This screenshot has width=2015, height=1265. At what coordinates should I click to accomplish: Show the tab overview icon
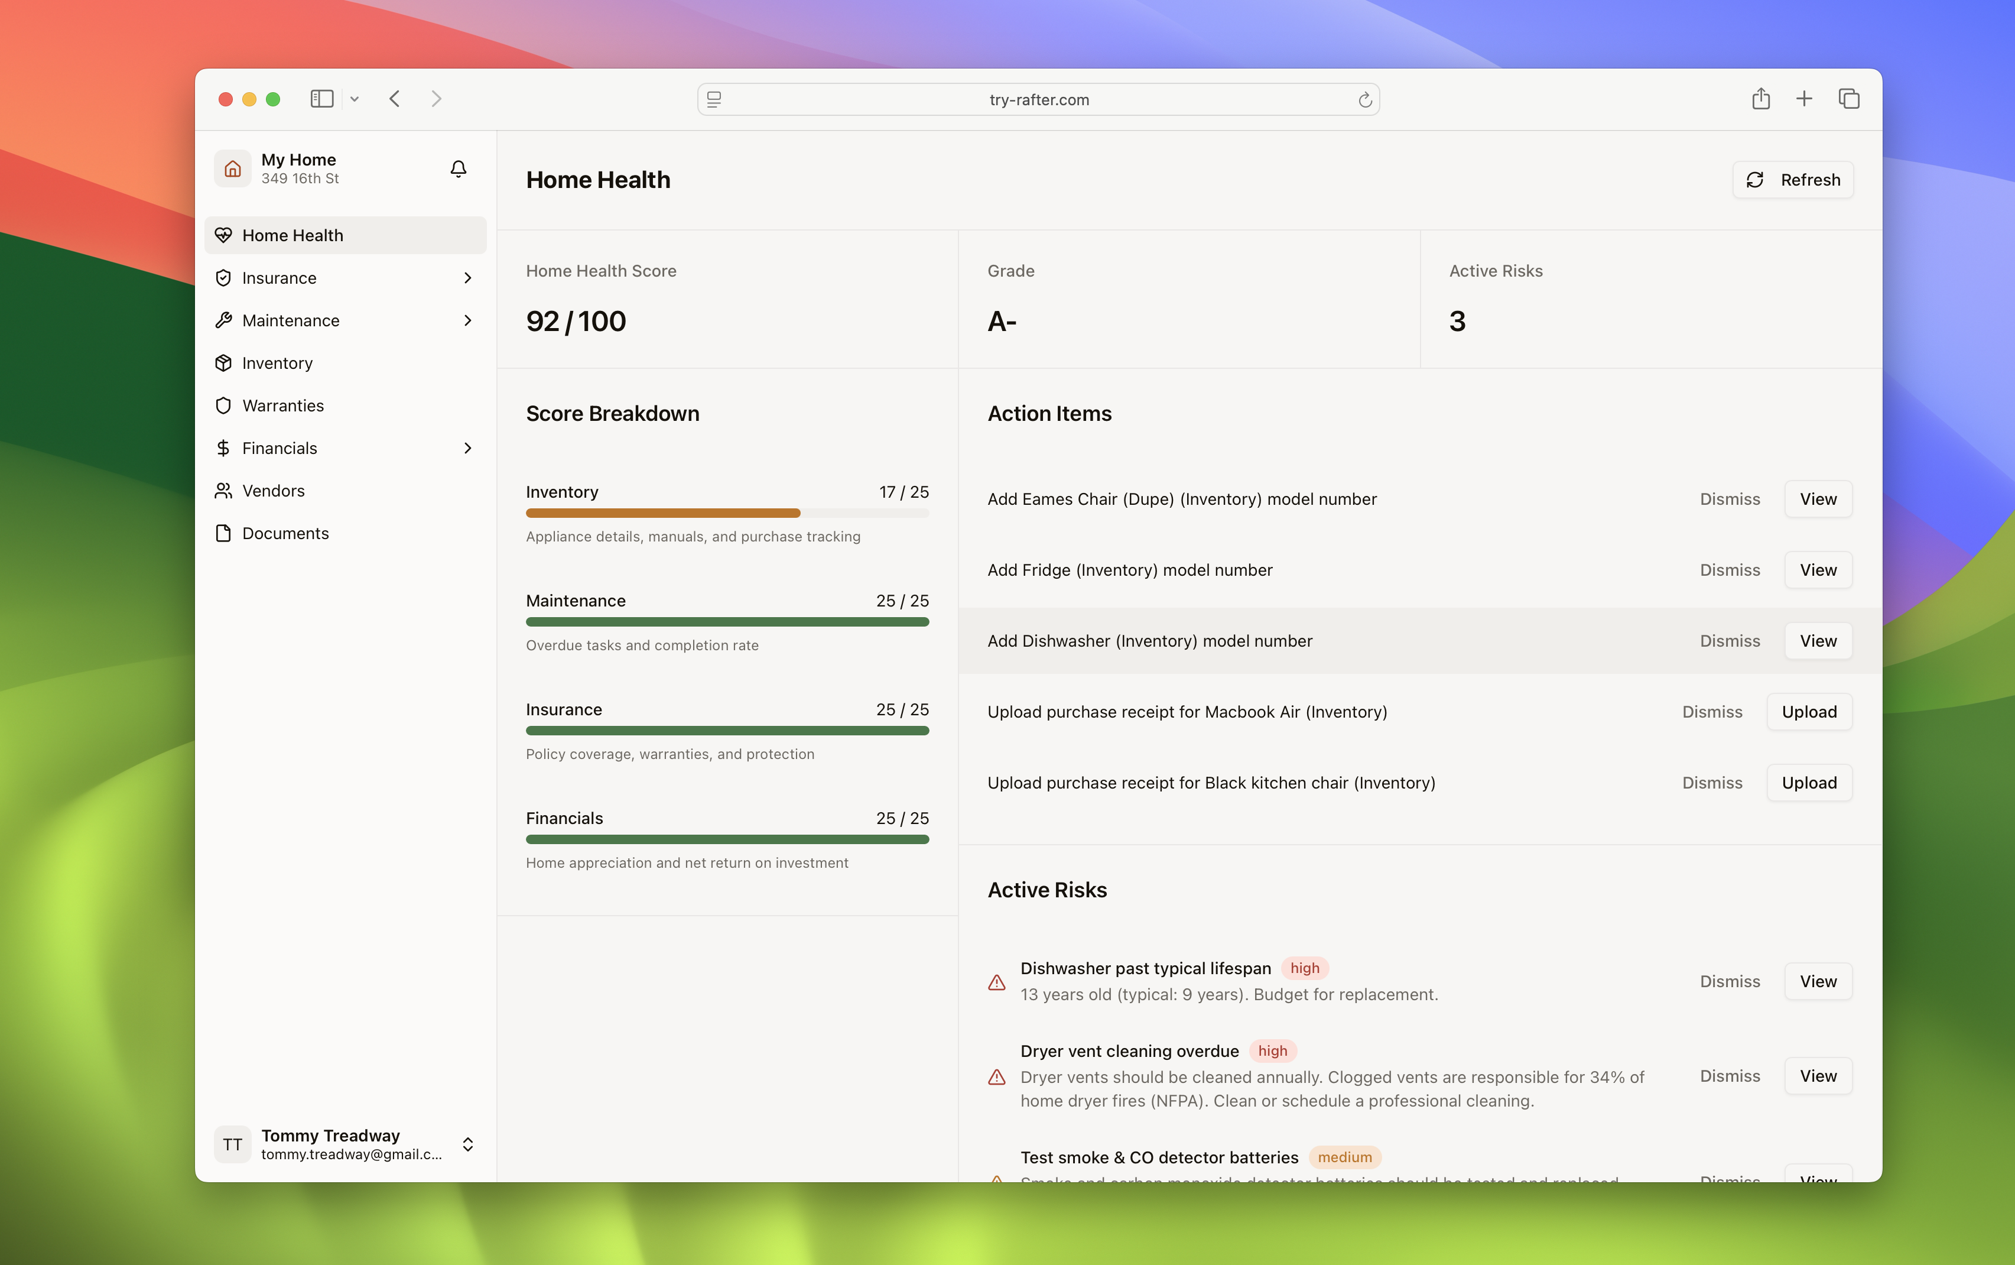pos(1848,99)
